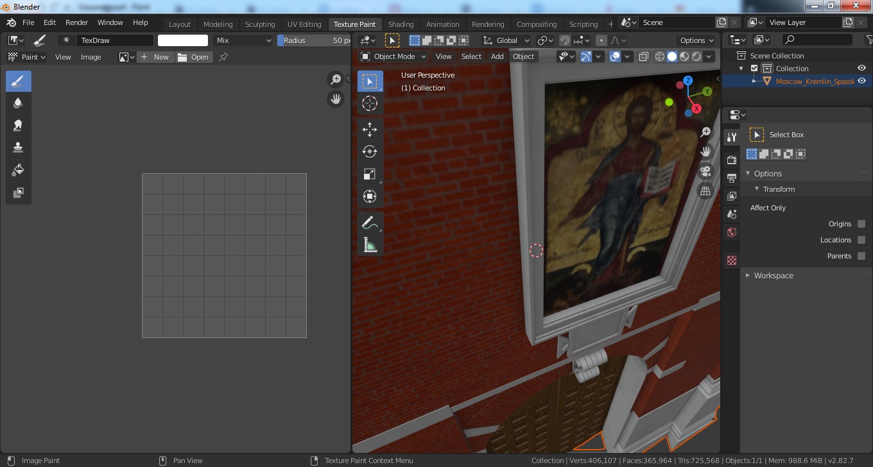This screenshot has width=873, height=467.
Task: Open Mix blend mode dropdown
Action: click(243, 40)
